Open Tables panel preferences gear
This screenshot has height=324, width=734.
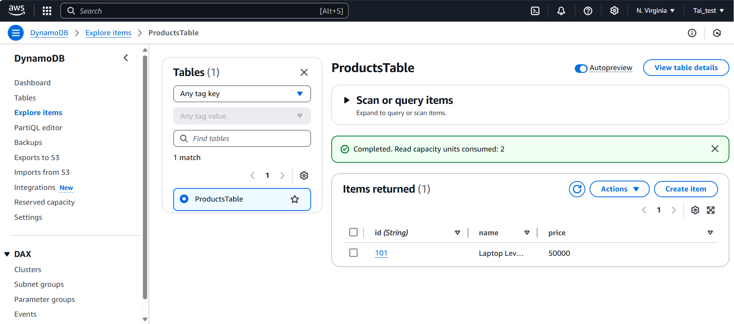(304, 176)
